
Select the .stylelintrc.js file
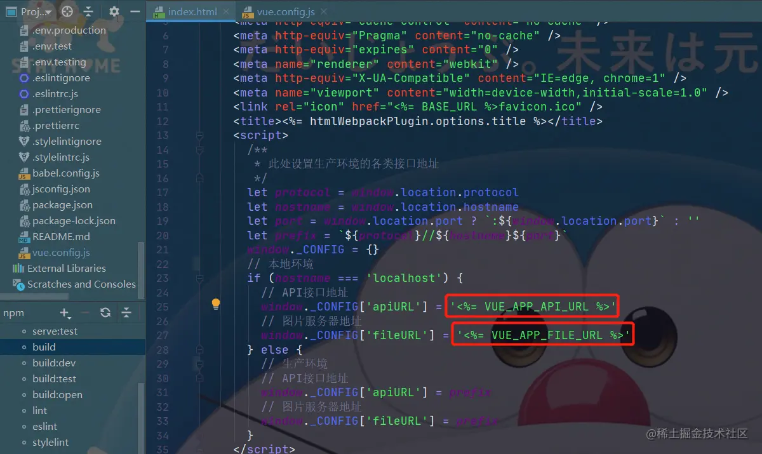click(x=61, y=157)
